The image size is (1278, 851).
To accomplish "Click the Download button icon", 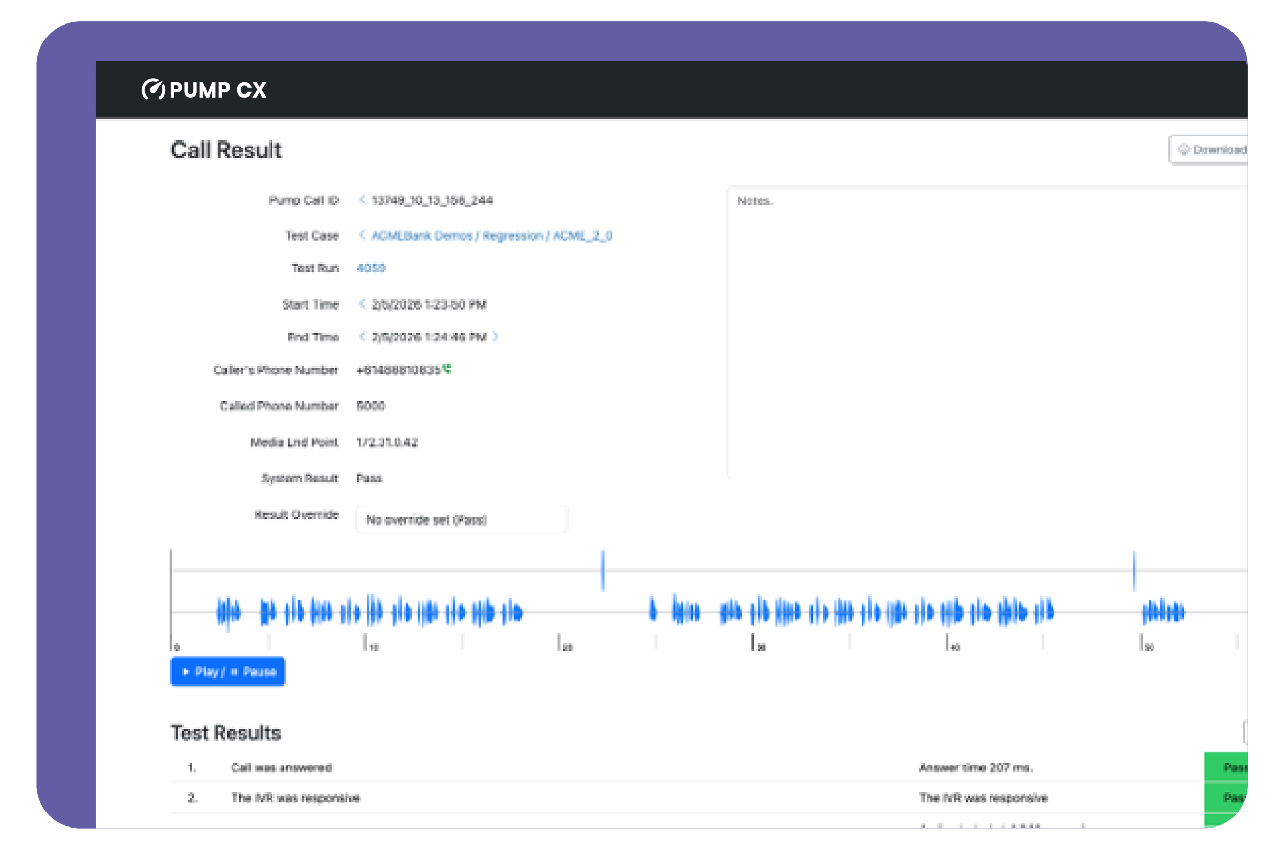I will tap(1184, 149).
